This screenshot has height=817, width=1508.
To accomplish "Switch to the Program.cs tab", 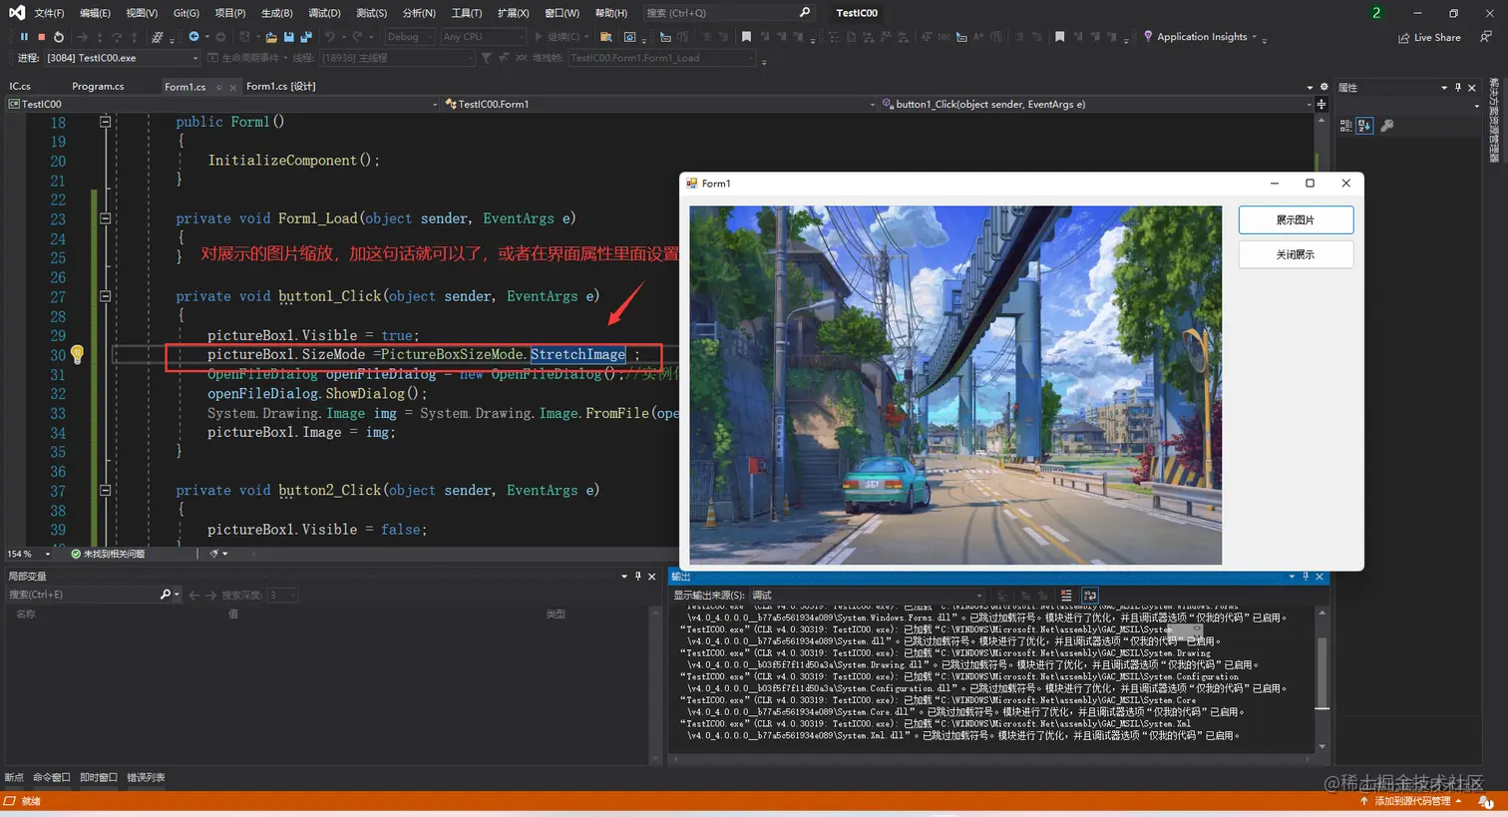I will [x=98, y=87].
